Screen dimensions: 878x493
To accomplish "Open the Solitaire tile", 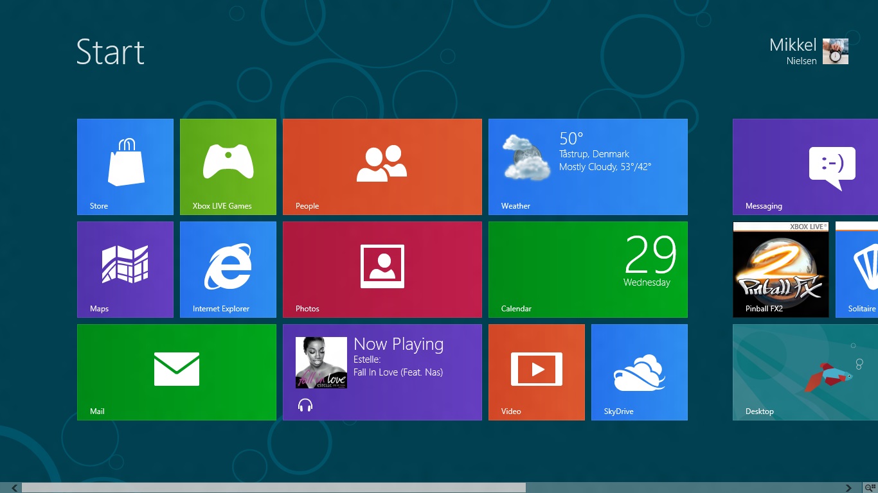I will pyautogui.click(x=857, y=270).
